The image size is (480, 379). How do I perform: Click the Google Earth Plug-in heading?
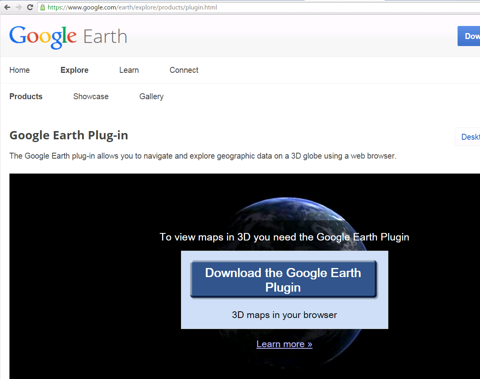click(69, 135)
